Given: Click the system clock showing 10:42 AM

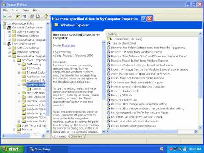Looking at the screenshot, I should 195,149.
